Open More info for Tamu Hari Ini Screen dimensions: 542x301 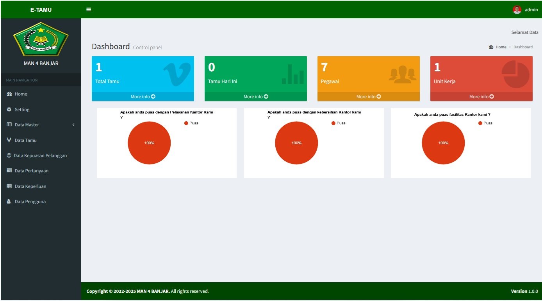pyautogui.click(x=255, y=97)
